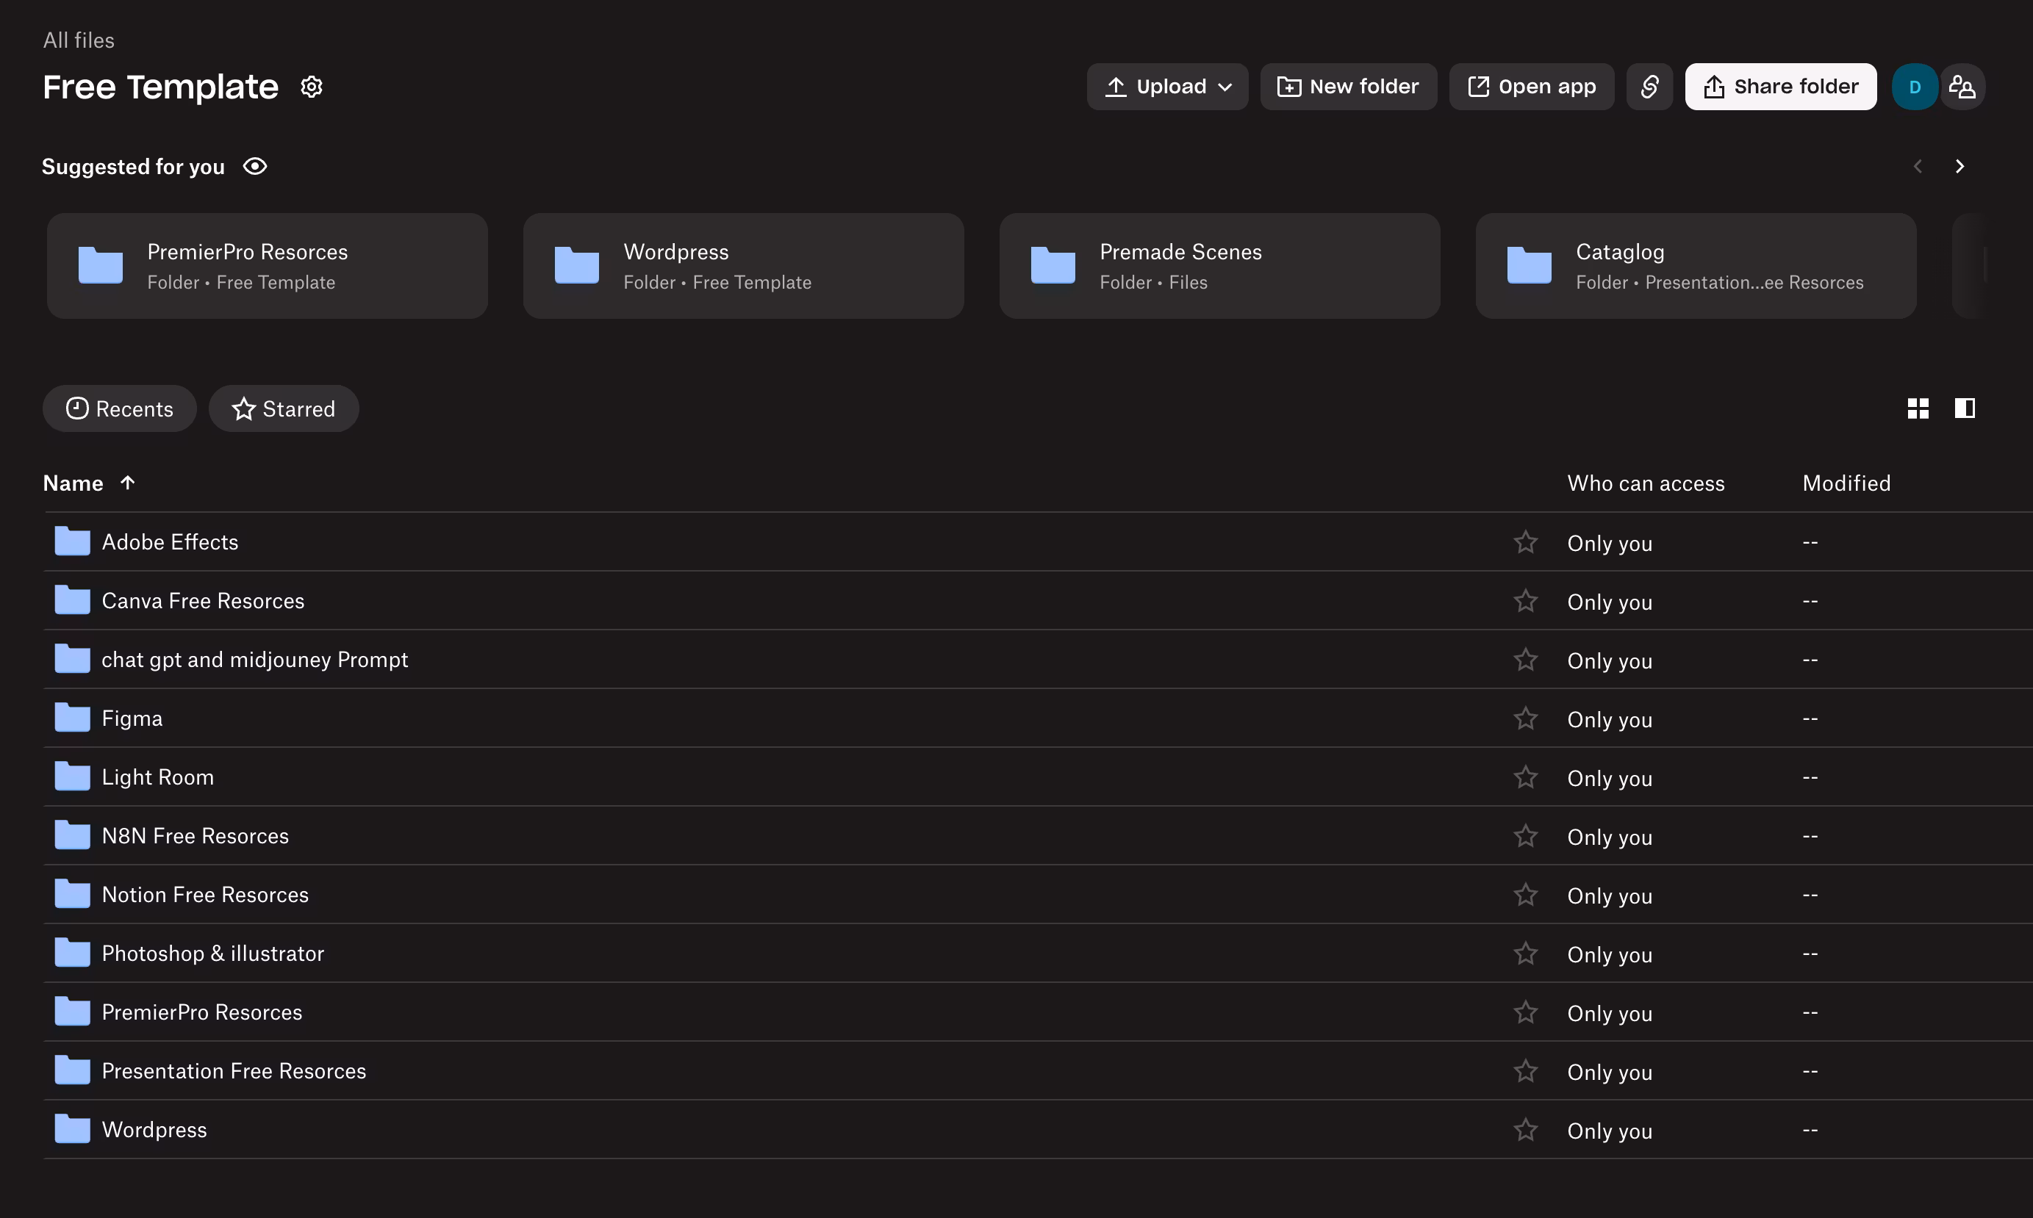Select the Recents filter tab

(120, 408)
